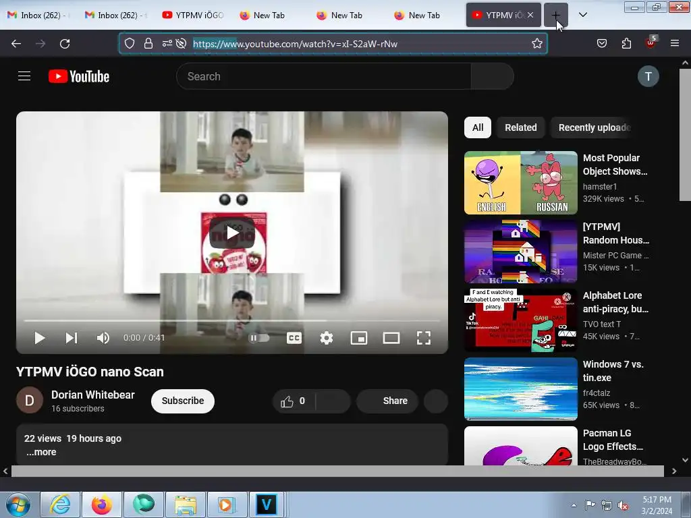This screenshot has height=518, width=691.
Task: Switch to the first Inbox (262) tab
Action: tap(38, 15)
